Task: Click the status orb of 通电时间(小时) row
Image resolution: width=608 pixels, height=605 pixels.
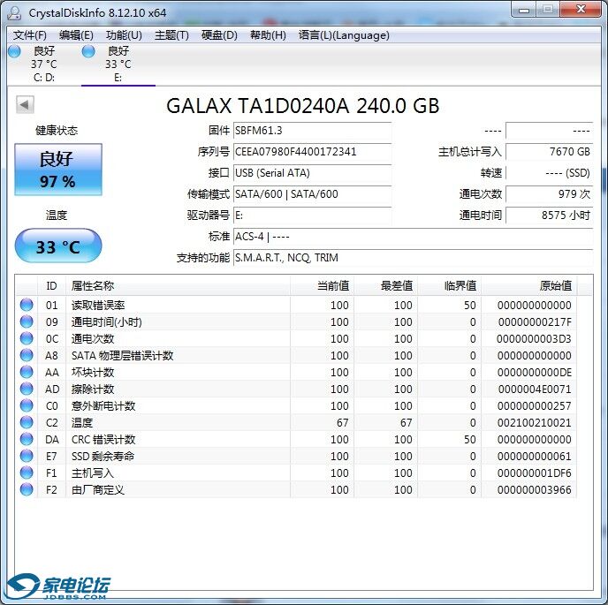Action: pos(27,321)
